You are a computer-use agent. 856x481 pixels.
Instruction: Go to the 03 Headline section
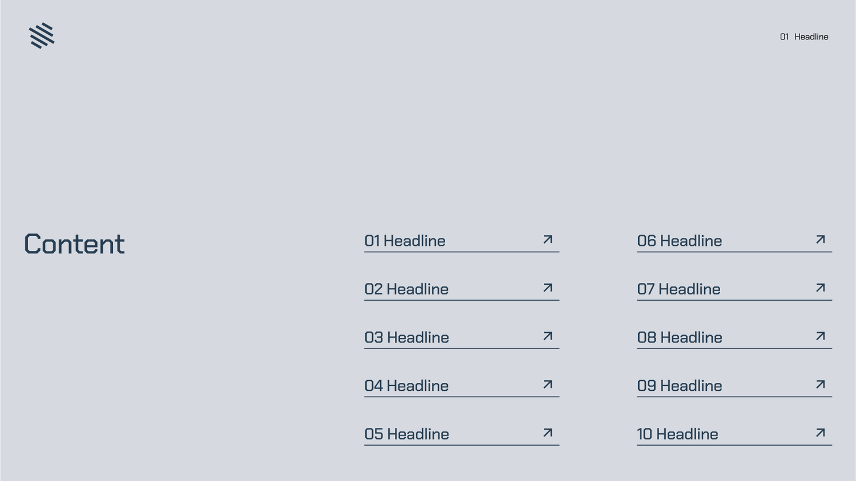(x=407, y=338)
